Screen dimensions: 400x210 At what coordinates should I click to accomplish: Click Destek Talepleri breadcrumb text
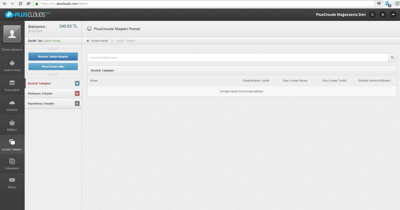pyautogui.click(x=126, y=41)
